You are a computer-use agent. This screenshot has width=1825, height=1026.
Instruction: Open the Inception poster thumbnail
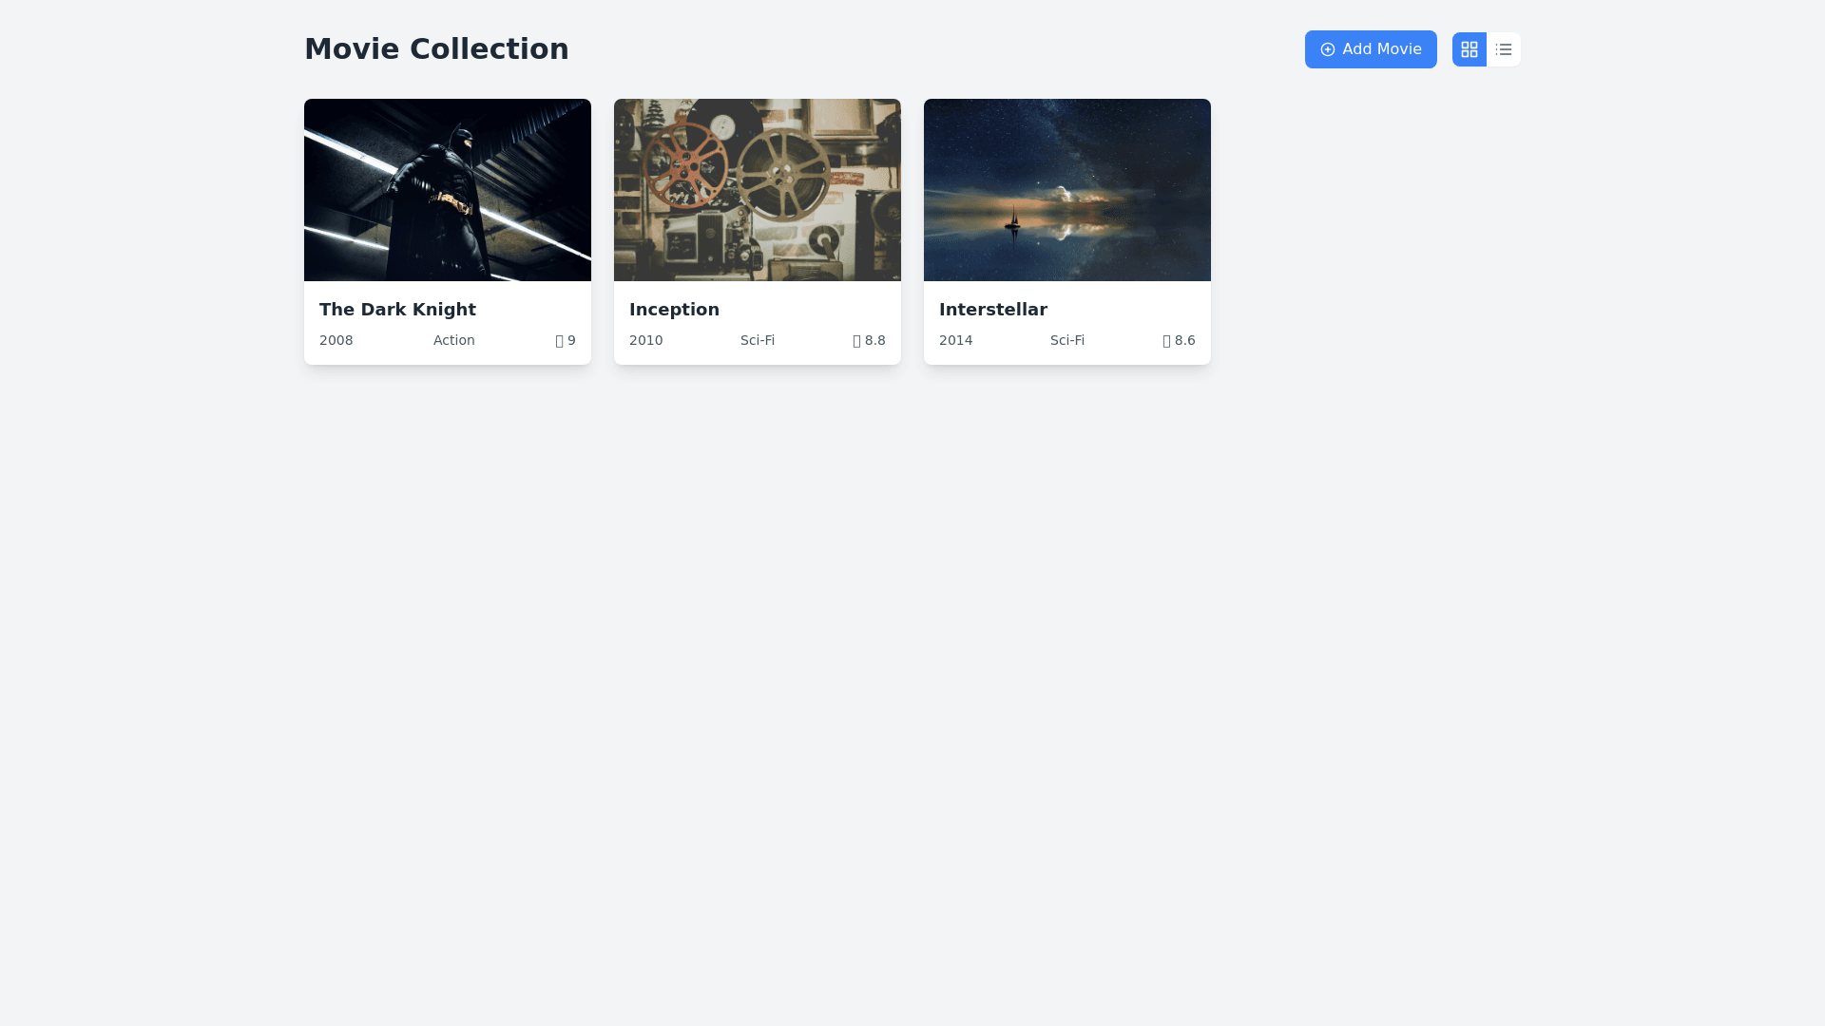pos(757,190)
